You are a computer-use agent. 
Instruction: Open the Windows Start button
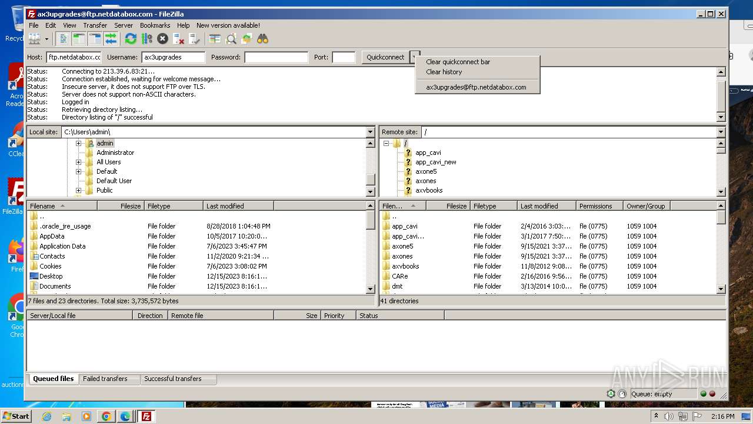coord(16,416)
